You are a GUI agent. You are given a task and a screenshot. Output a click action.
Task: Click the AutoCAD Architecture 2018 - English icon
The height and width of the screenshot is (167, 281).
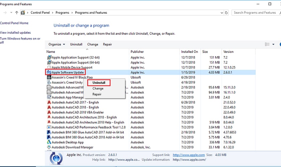pos(49,117)
